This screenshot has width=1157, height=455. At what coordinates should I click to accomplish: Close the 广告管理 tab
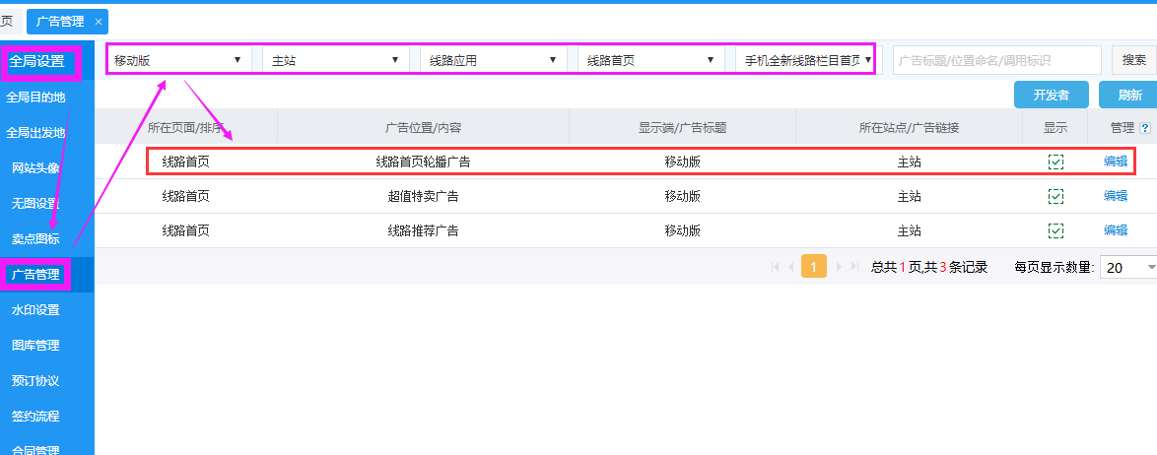click(99, 21)
